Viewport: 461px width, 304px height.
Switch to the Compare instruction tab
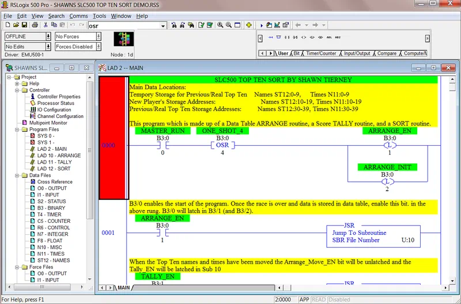coord(387,54)
